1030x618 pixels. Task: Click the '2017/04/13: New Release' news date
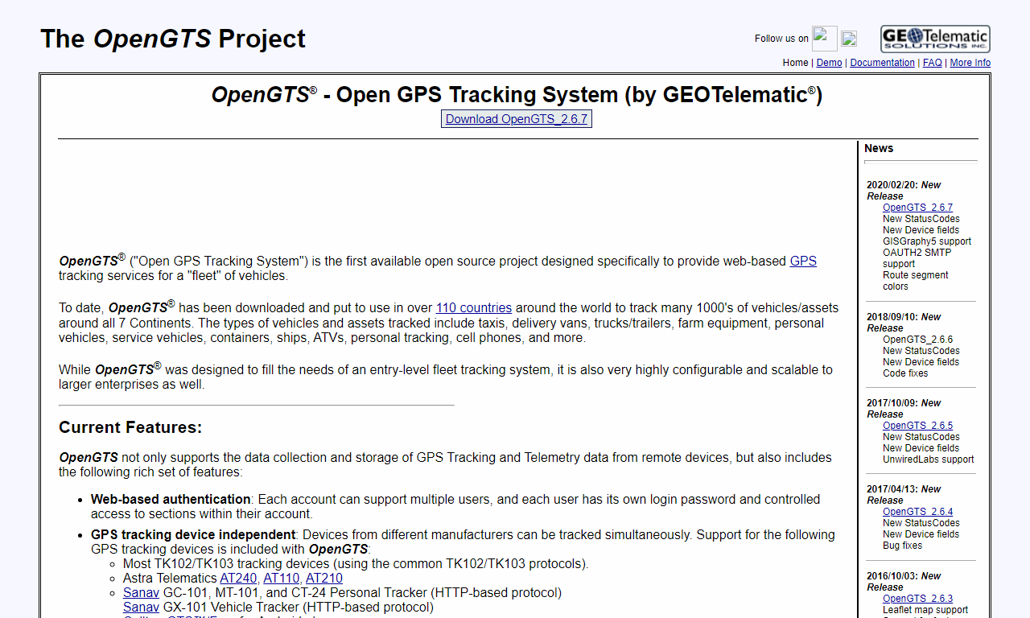[x=904, y=495]
